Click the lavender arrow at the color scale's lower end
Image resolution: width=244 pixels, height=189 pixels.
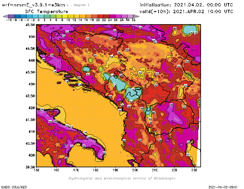(5, 16)
